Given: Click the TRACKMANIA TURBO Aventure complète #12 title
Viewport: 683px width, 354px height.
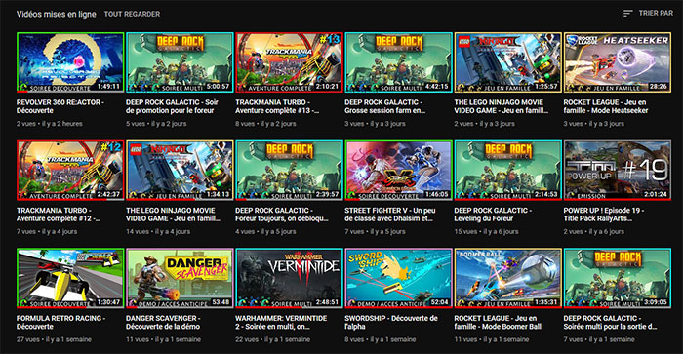Looking at the screenshot, I should point(59,215).
